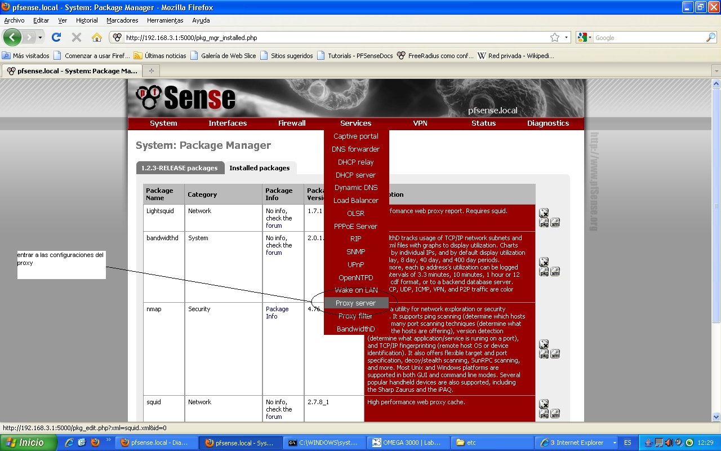
Task: Click the Firefox home icon
Action: (97, 38)
